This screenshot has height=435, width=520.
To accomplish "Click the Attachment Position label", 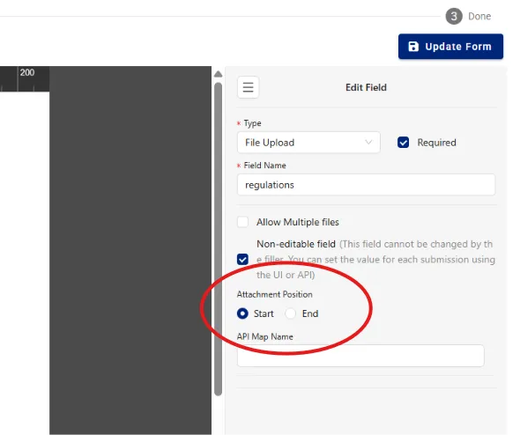I will [x=275, y=294].
